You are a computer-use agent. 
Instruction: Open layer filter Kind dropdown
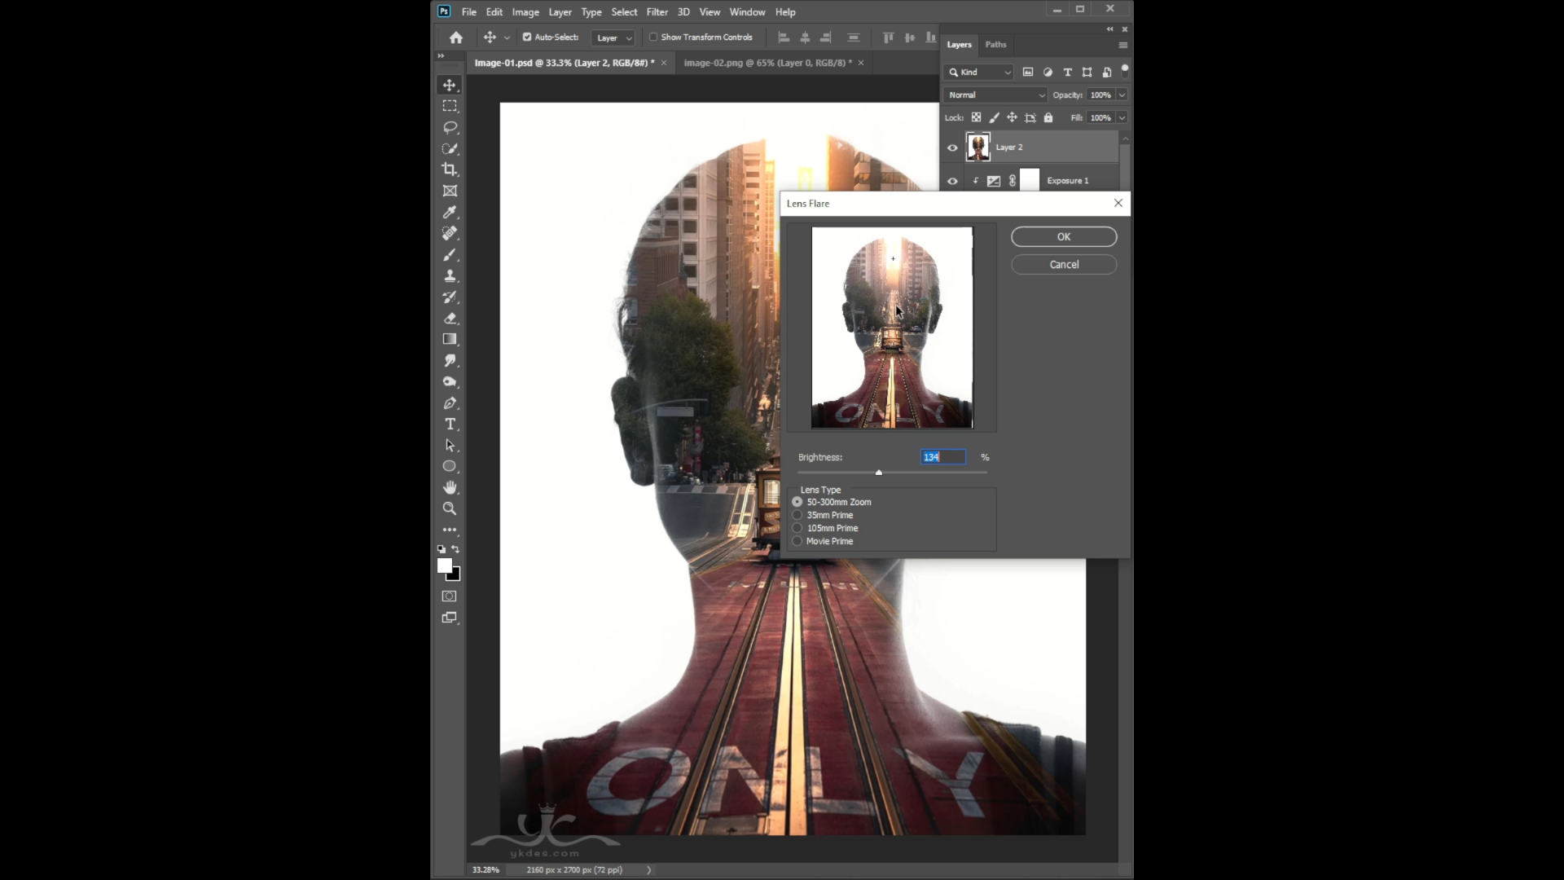[x=979, y=72]
